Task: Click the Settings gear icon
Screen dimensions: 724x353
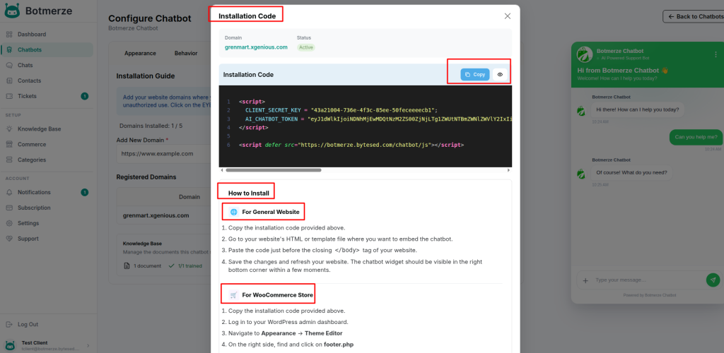Action: [x=10, y=223]
